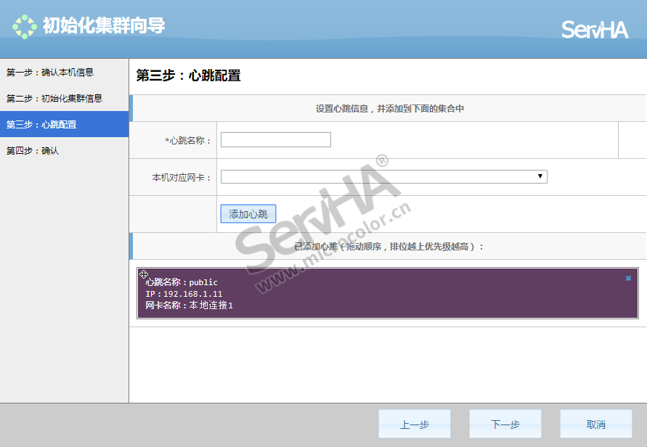Focus the 心跳名称 text field
Image resolution: width=647 pixels, height=447 pixels.
coord(275,140)
